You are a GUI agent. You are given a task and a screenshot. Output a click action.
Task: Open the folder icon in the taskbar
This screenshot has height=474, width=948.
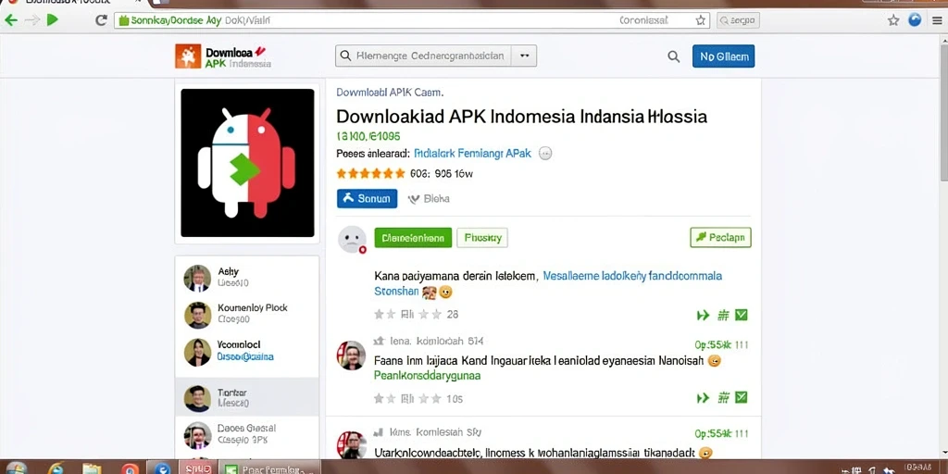tap(92, 468)
